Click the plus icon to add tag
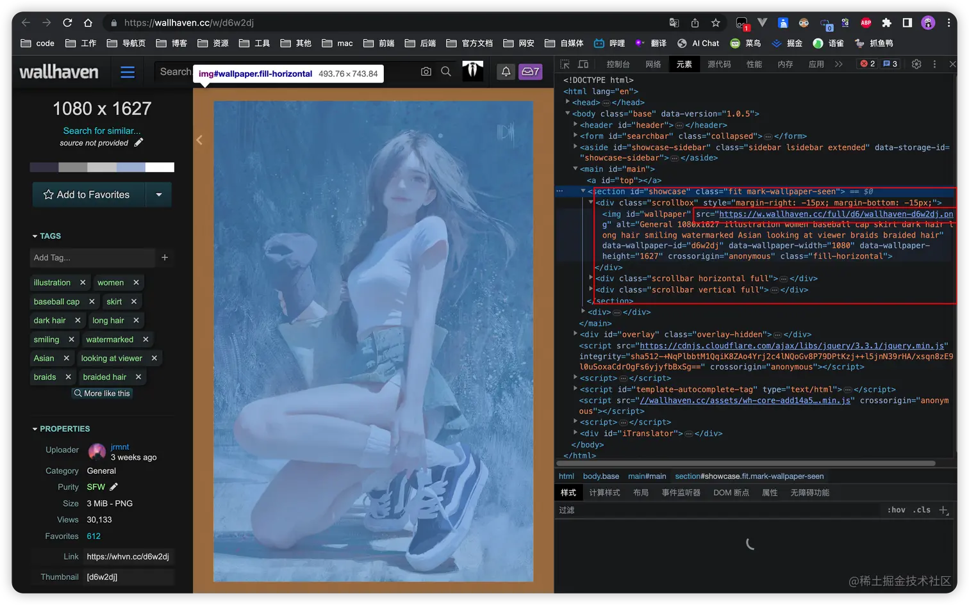 (x=165, y=257)
